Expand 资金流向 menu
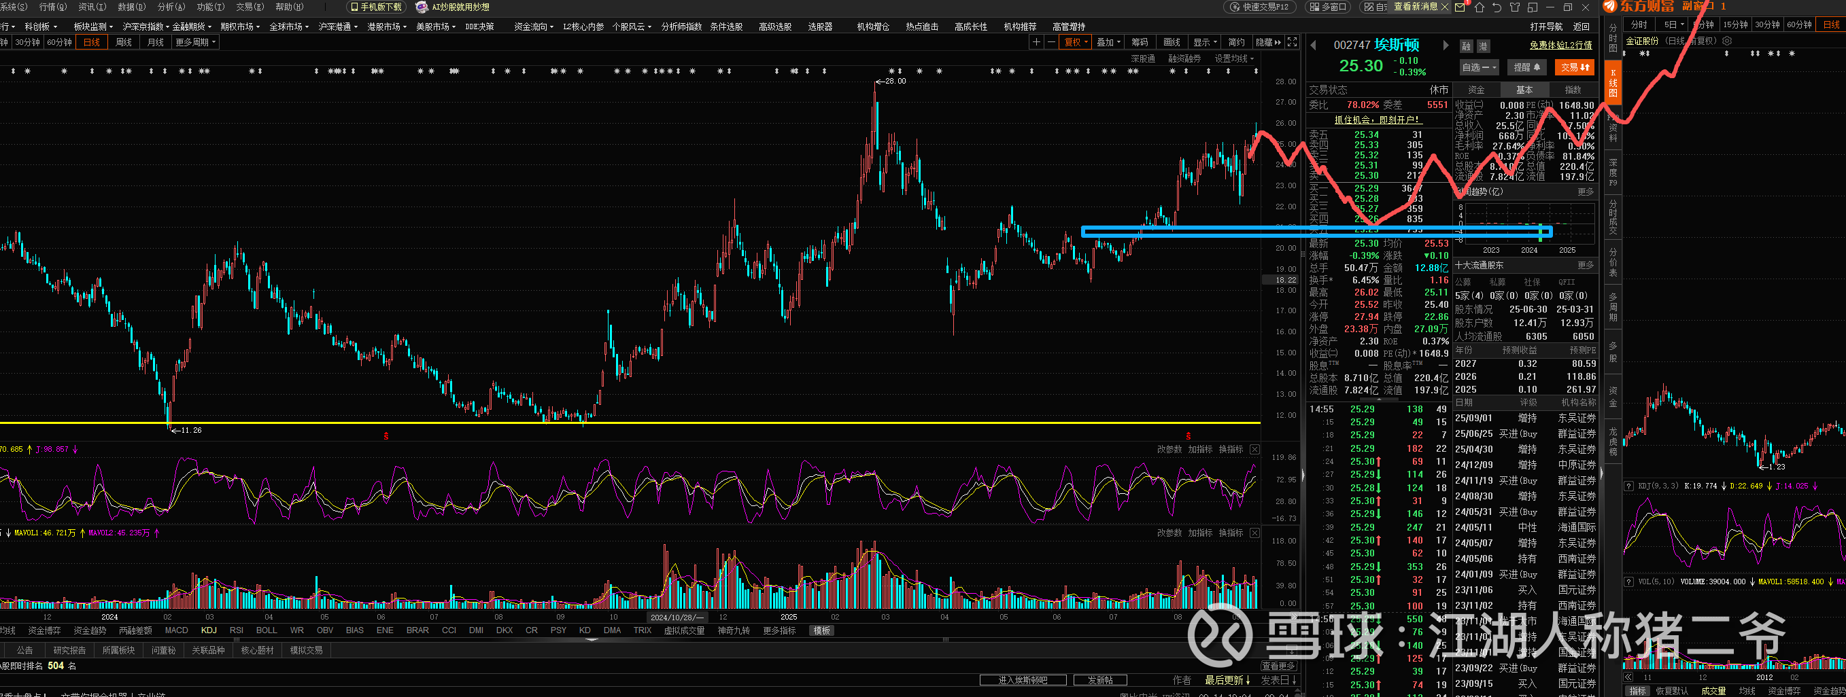This screenshot has height=697, width=1846. tap(534, 26)
